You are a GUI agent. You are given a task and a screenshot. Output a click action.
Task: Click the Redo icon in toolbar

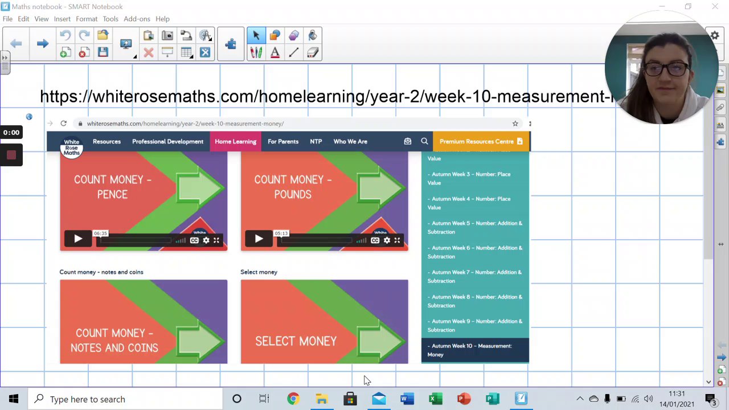[x=84, y=36]
